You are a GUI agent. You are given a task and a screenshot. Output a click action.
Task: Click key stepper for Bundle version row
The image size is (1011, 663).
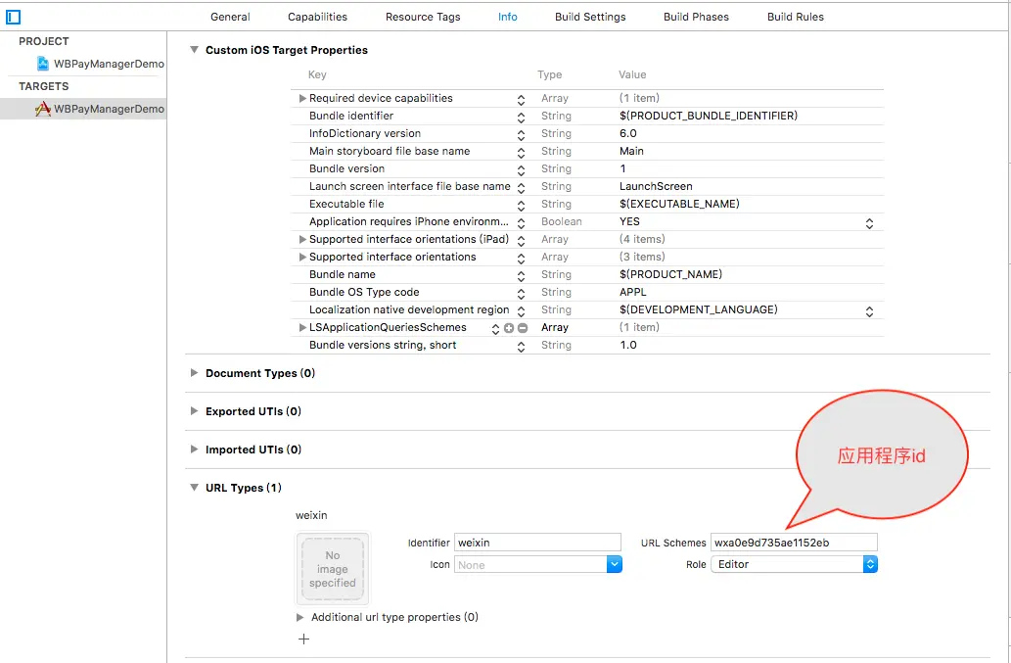coord(521,170)
